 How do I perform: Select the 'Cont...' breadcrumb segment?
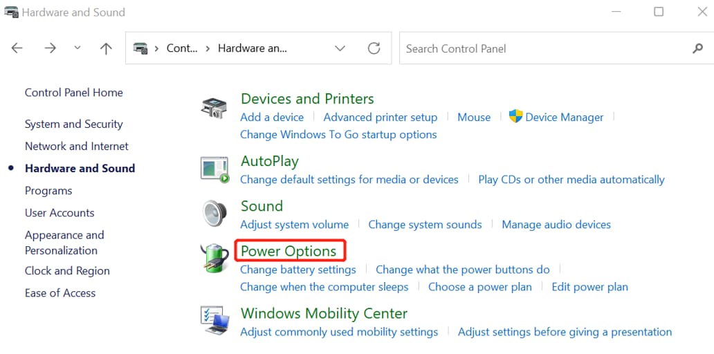point(182,48)
